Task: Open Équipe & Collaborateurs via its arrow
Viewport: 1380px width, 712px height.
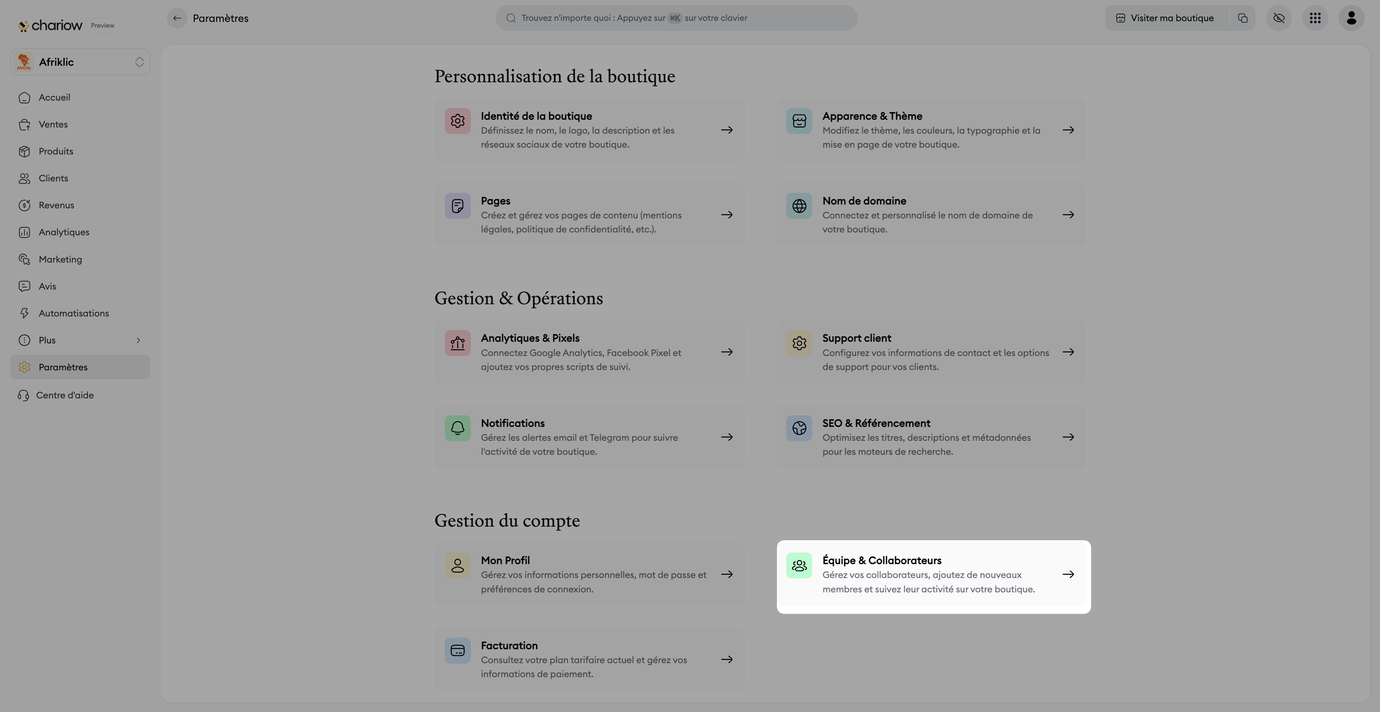Action: tap(1068, 574)
